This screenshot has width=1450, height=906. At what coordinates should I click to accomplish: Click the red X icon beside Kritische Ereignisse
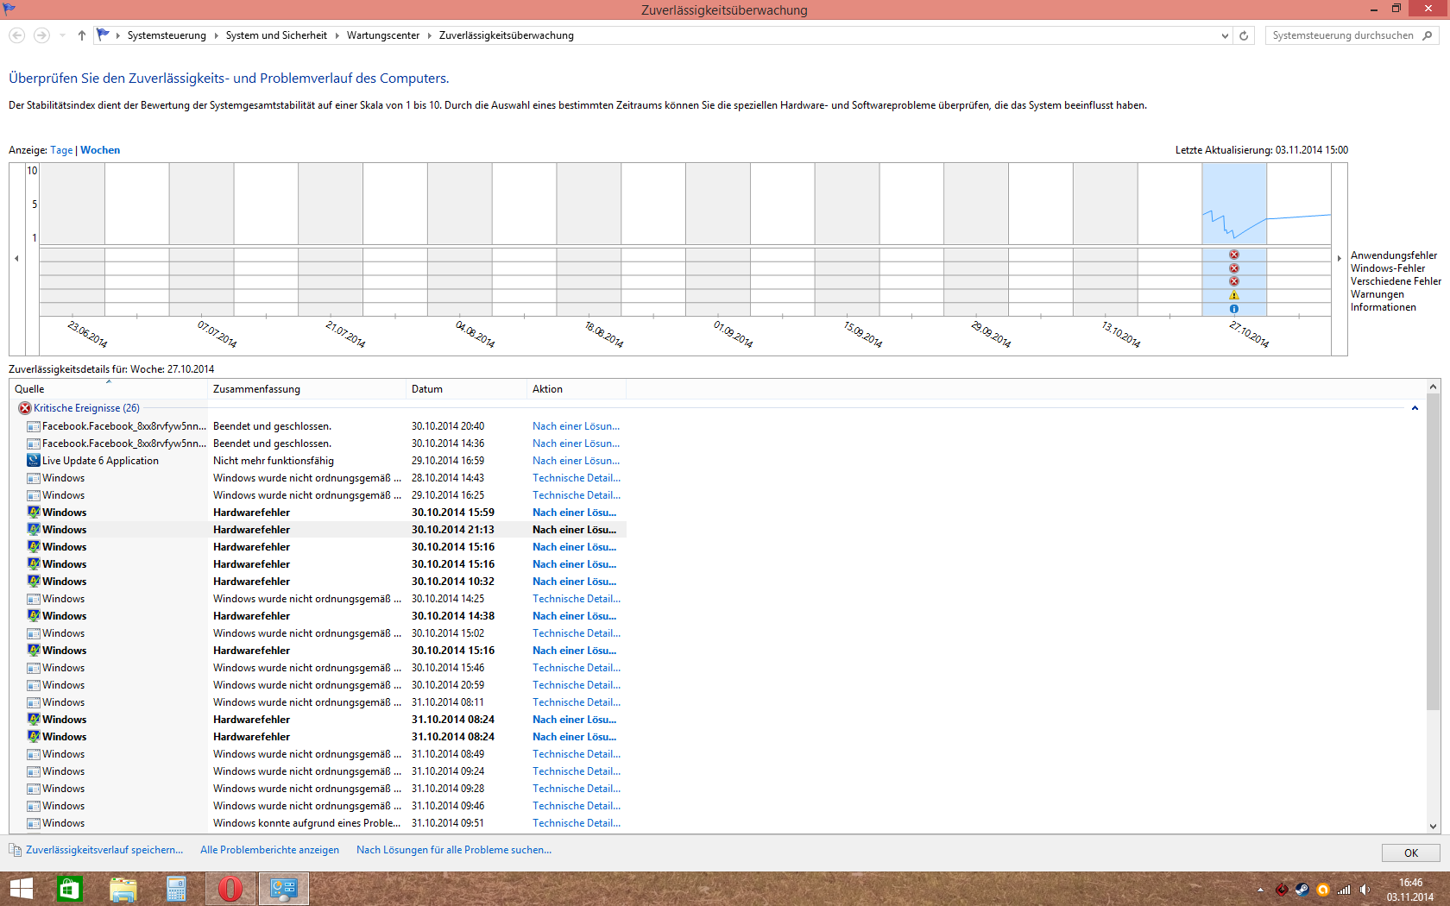tap(25, 408)
